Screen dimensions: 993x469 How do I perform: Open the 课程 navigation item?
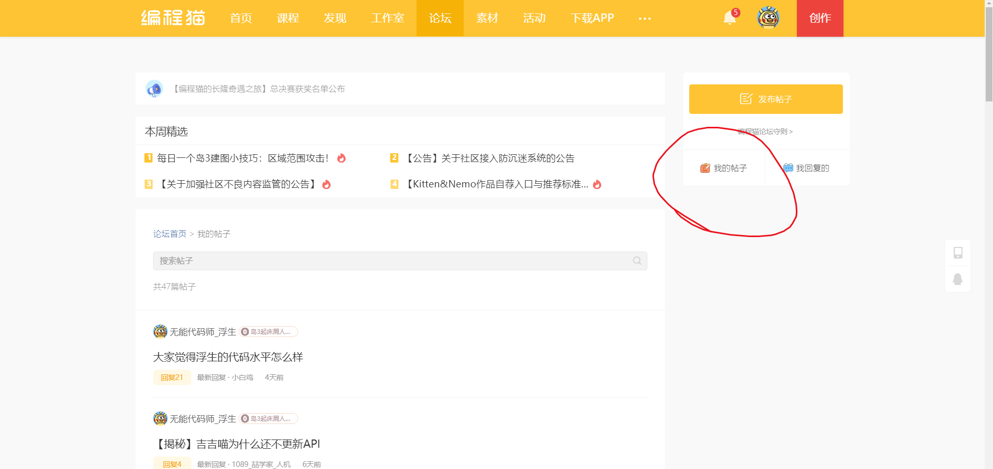point(288,18)
